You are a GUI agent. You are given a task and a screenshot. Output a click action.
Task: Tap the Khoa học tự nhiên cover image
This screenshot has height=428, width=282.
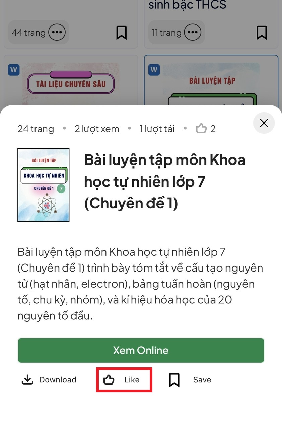[x=44, y=185]
